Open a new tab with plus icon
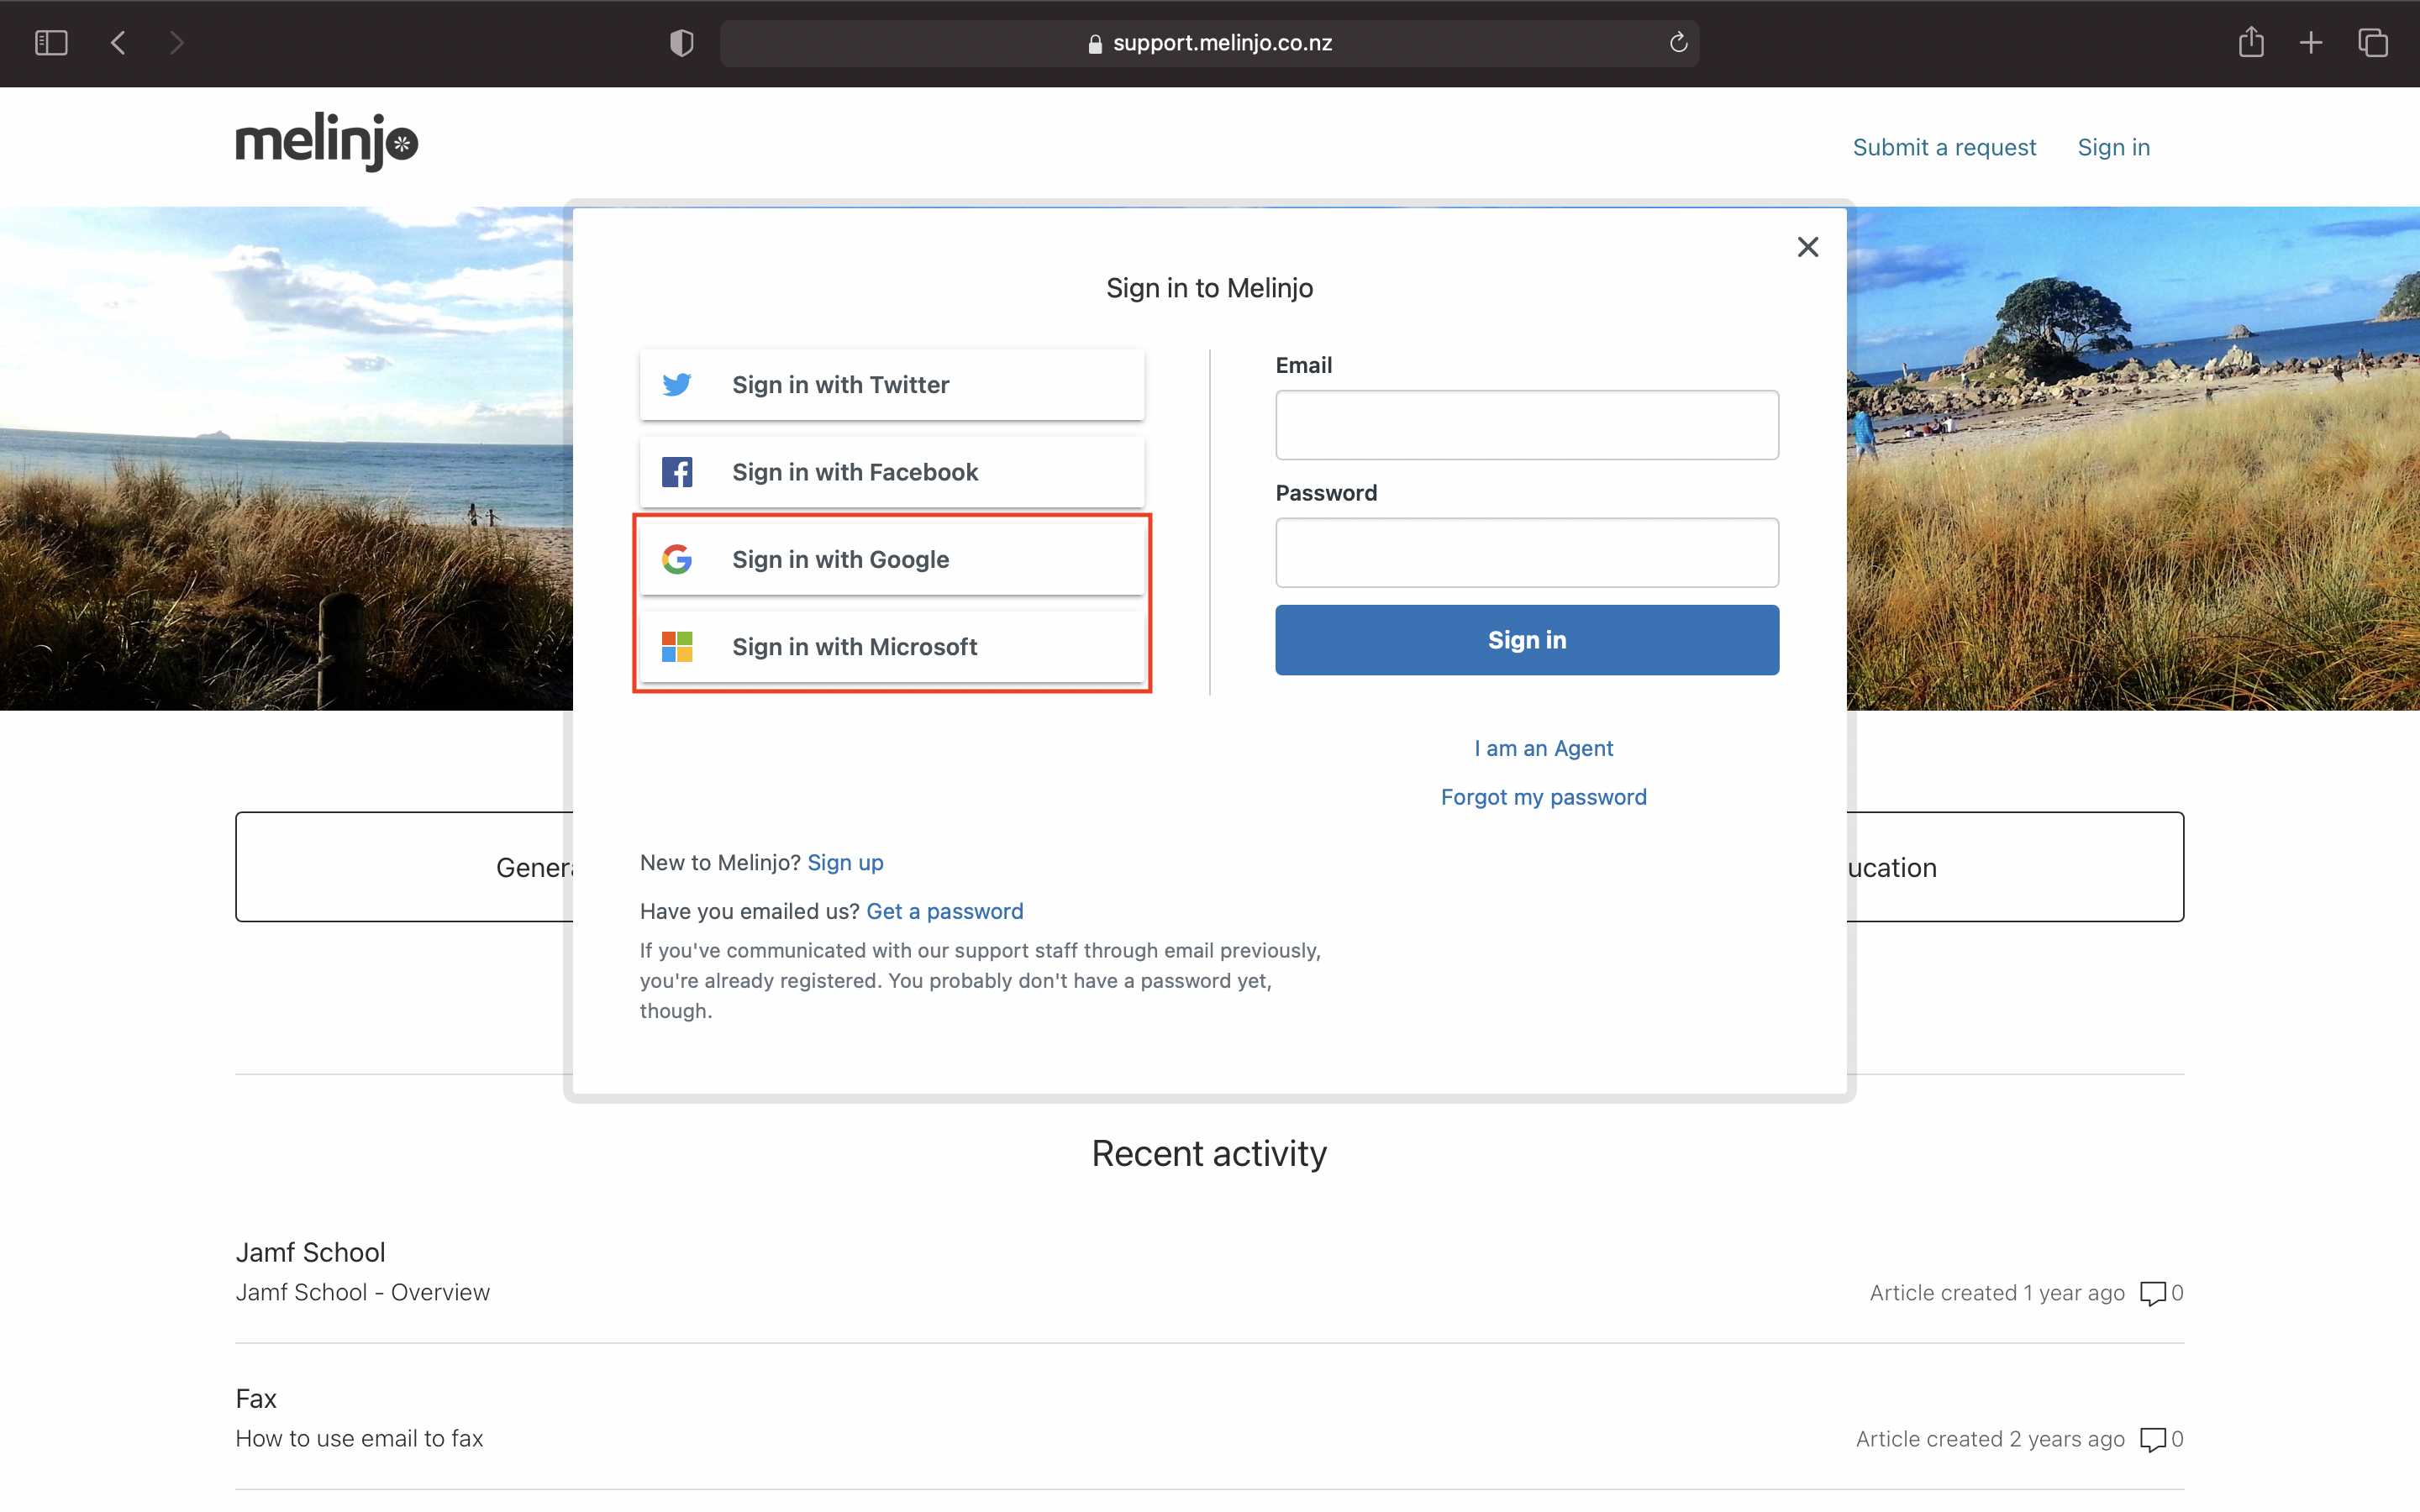 tap(2311, 43)
